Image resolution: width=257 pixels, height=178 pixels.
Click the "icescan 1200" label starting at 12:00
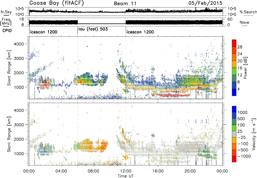point(140,32)
